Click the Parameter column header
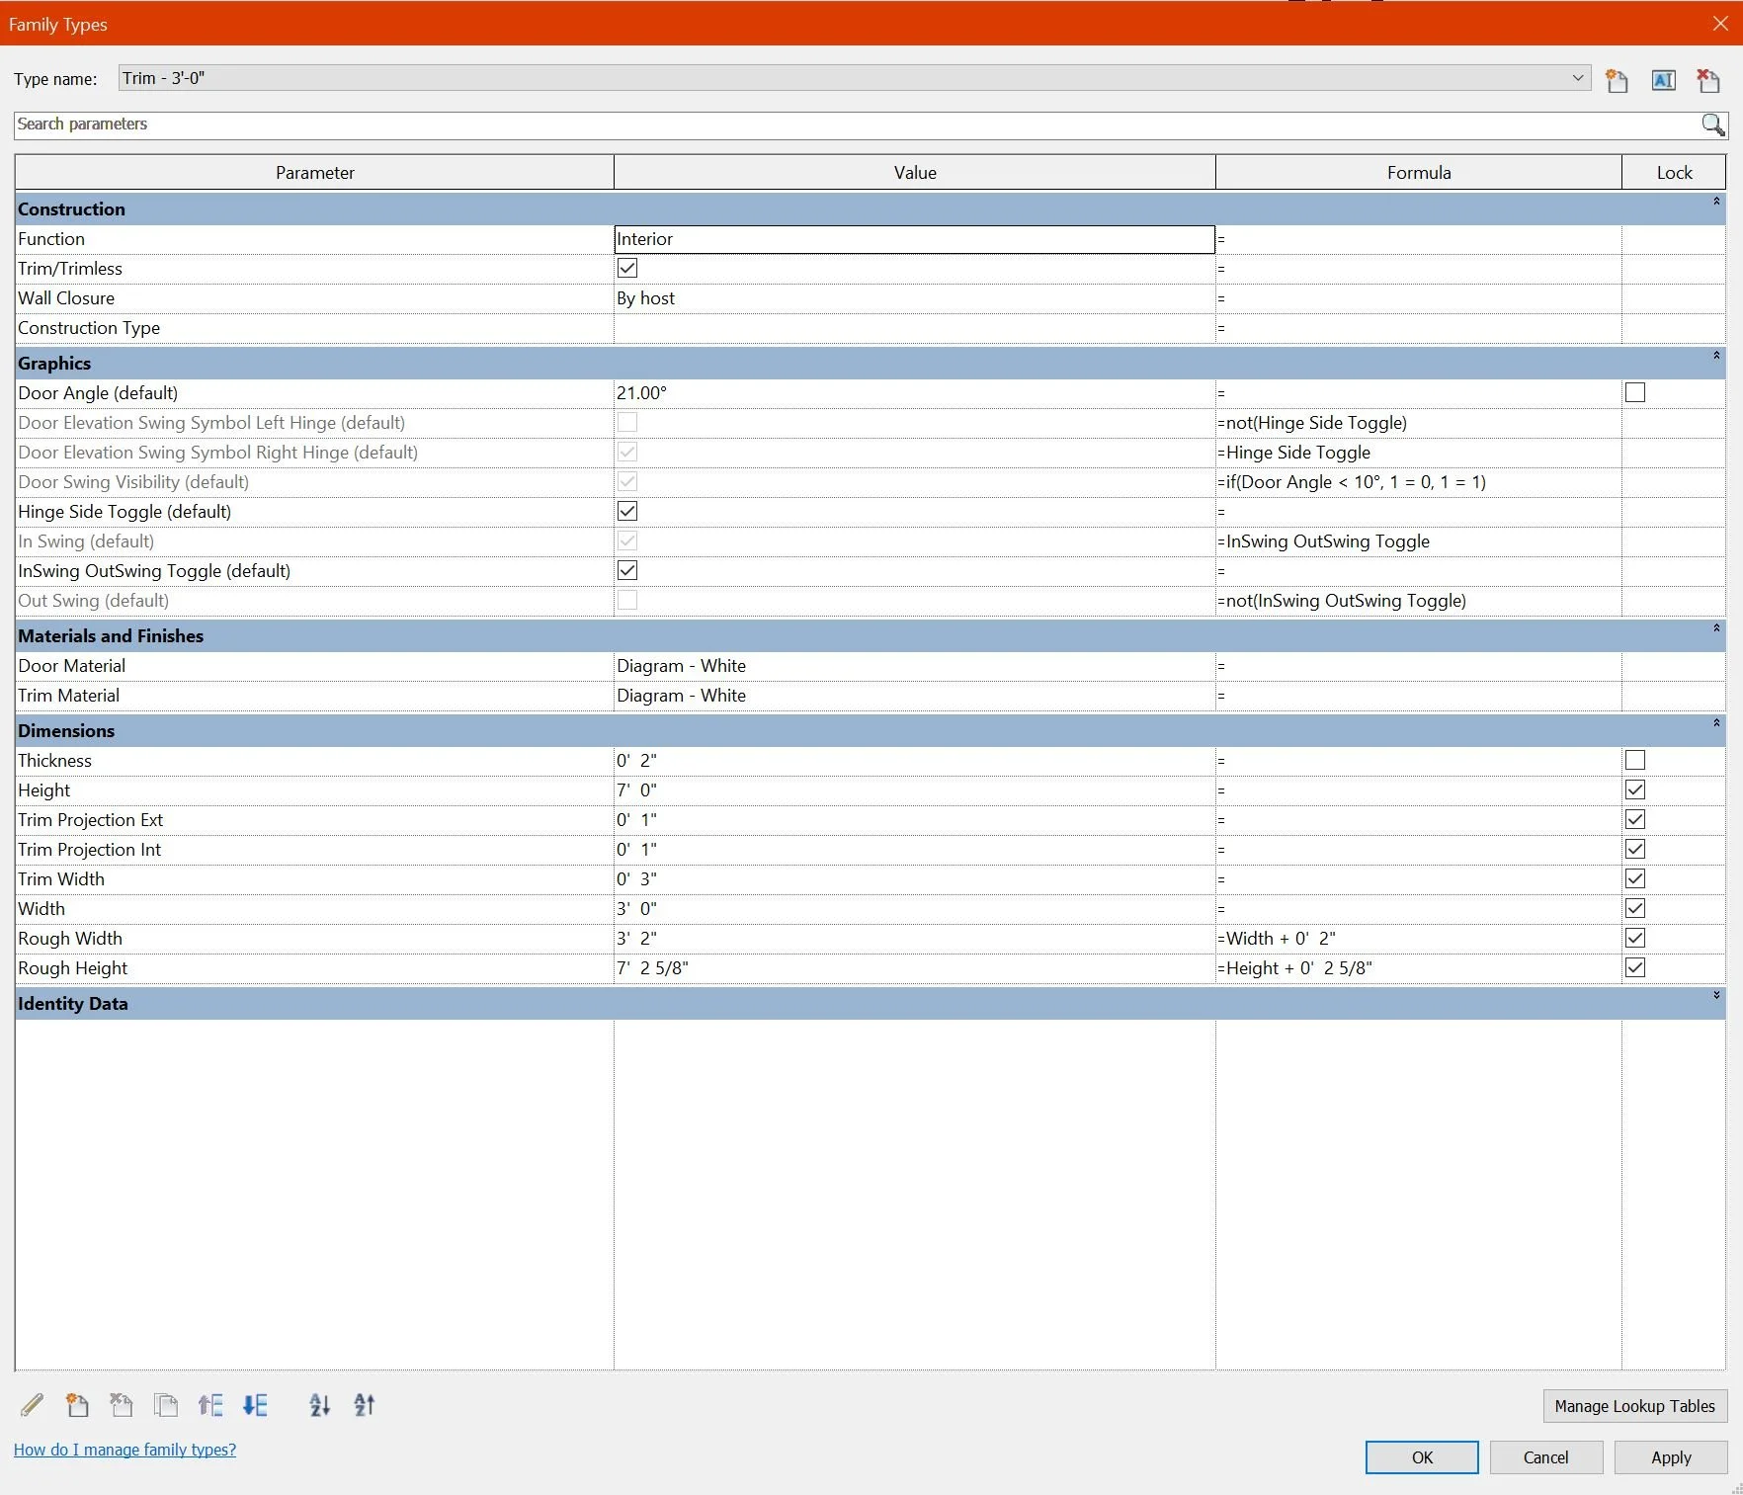This screenshot has height=1495, width=1743. 314,172
